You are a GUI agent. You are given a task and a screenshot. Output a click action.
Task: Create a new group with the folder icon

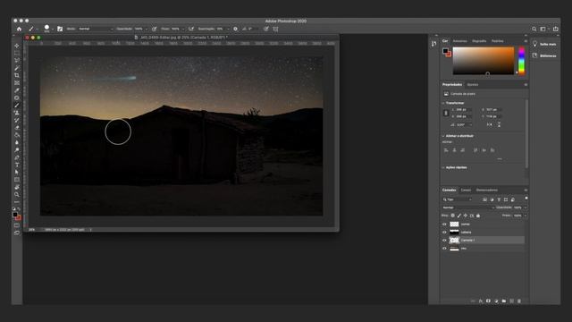click(504, 301)
